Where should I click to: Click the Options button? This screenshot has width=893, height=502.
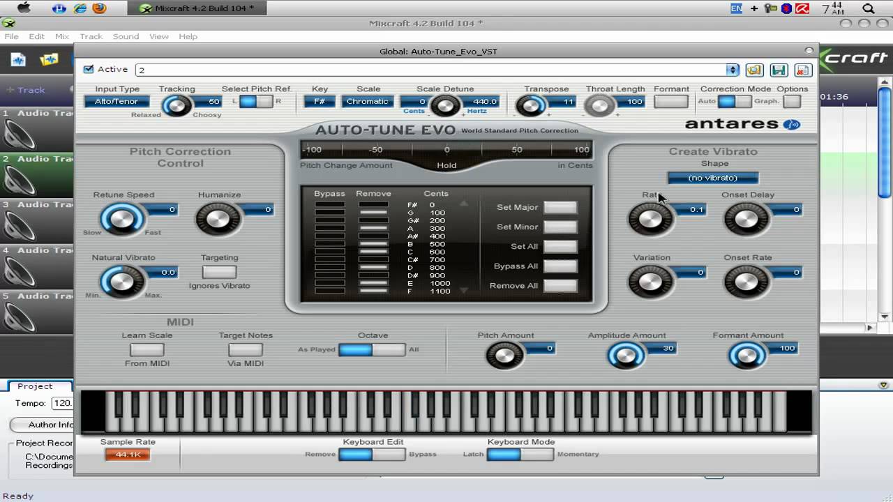(x=792, y=102)
